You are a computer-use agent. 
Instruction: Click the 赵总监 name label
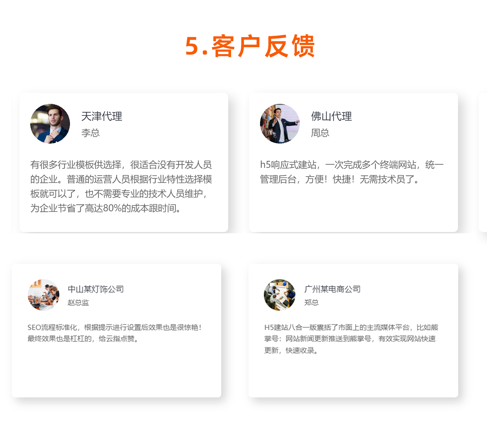[x=78, y=303]
